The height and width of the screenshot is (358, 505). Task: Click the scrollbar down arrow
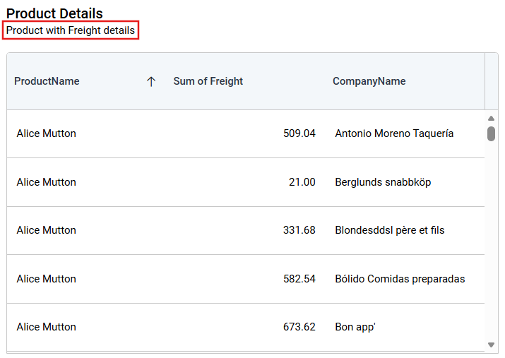[491, 345]
